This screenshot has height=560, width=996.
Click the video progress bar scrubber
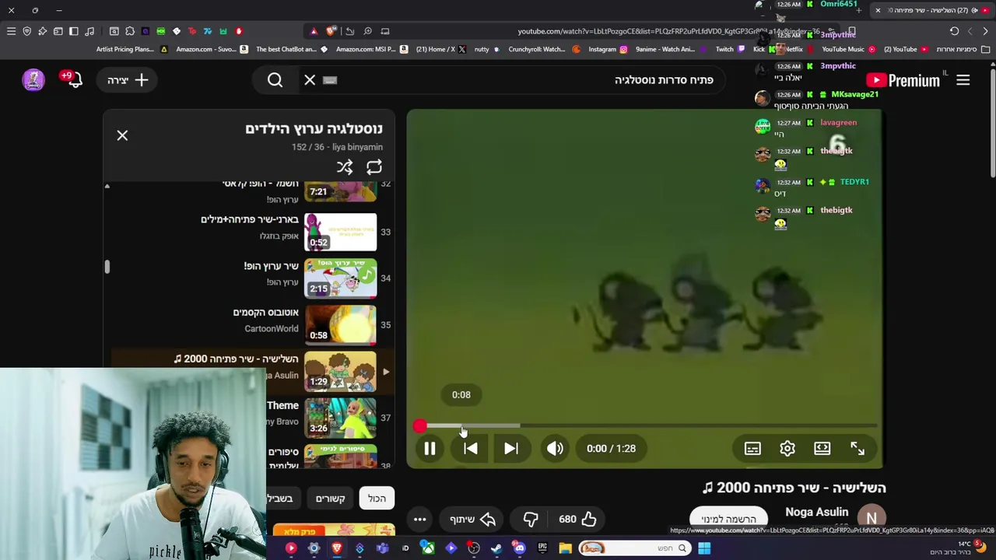(420, 425)
